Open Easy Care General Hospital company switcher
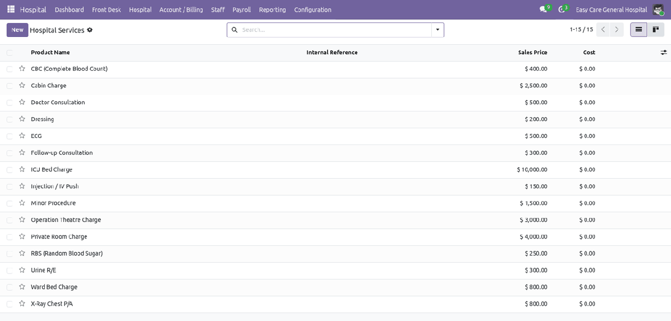Screen dimensions: 671x321 pos(611,10)
